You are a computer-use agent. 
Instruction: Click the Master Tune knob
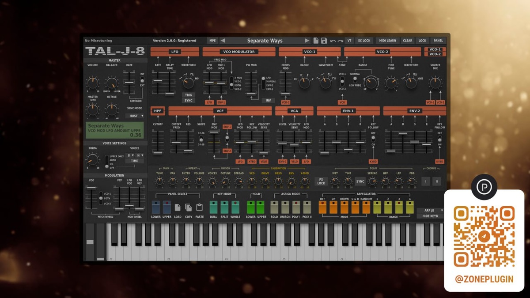pos(92,109)
